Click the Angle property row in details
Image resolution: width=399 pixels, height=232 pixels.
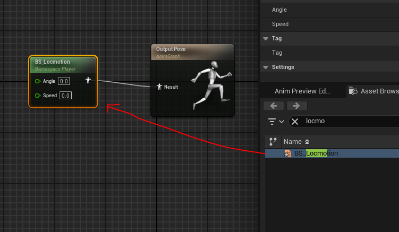(x=329, y=10)
